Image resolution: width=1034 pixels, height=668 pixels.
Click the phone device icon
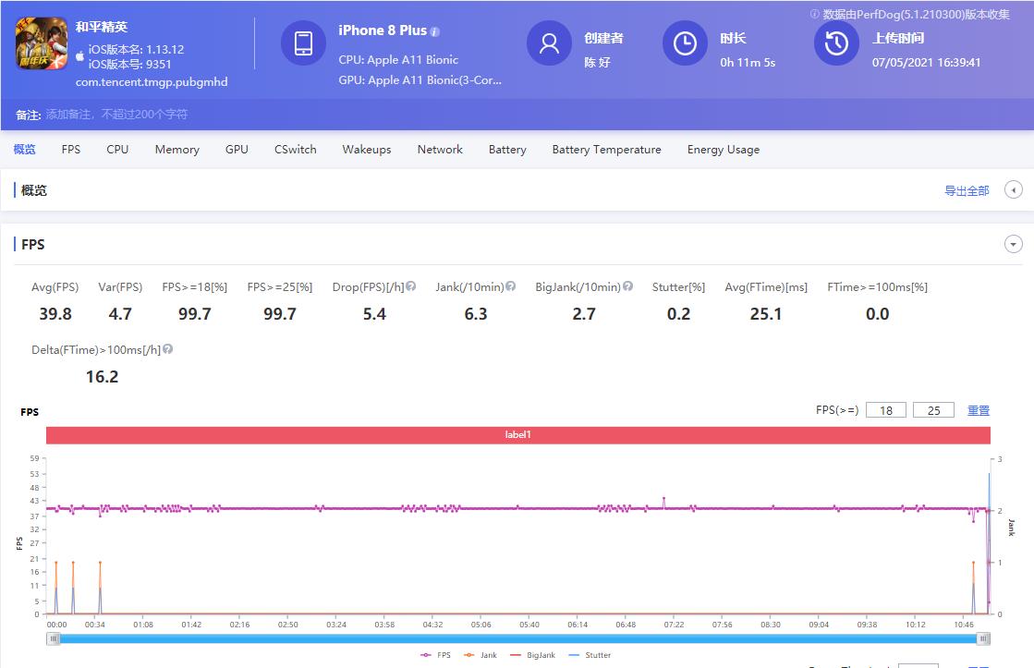(x=304, y=43)
